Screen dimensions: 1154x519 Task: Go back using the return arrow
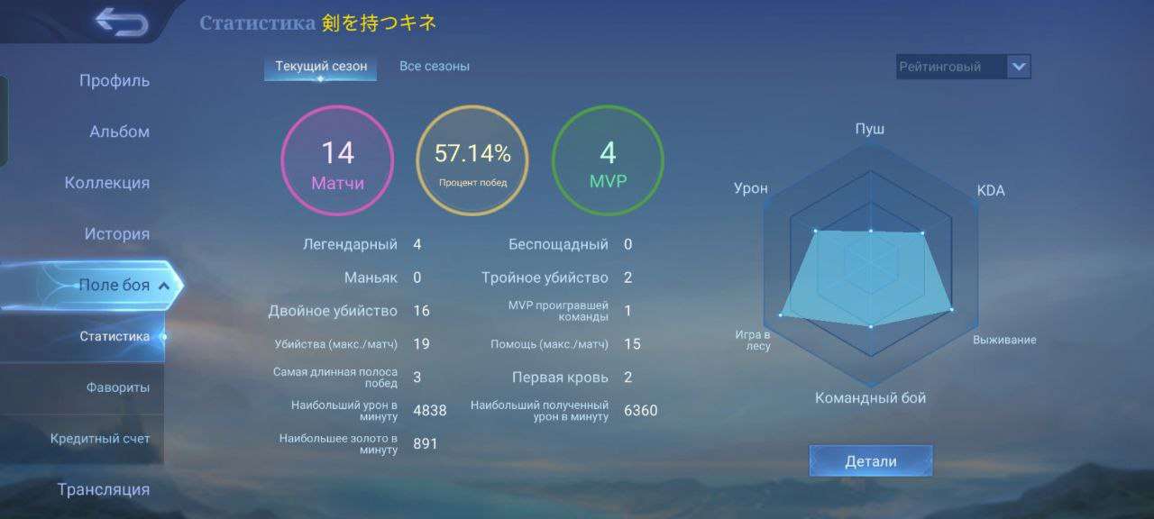pos(121,22)
